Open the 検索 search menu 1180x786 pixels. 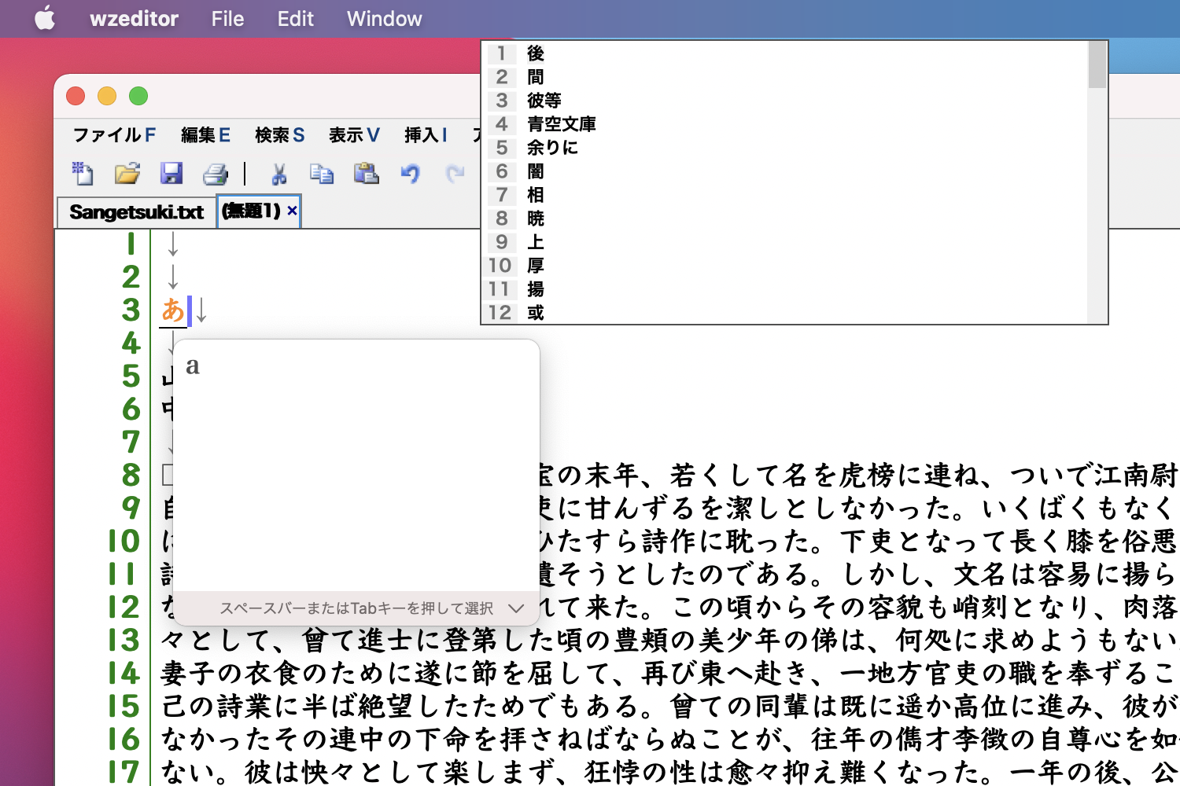(x=278, y=134)
